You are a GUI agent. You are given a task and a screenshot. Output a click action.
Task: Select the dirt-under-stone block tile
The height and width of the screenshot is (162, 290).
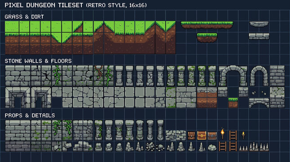[x=207, y=98]
